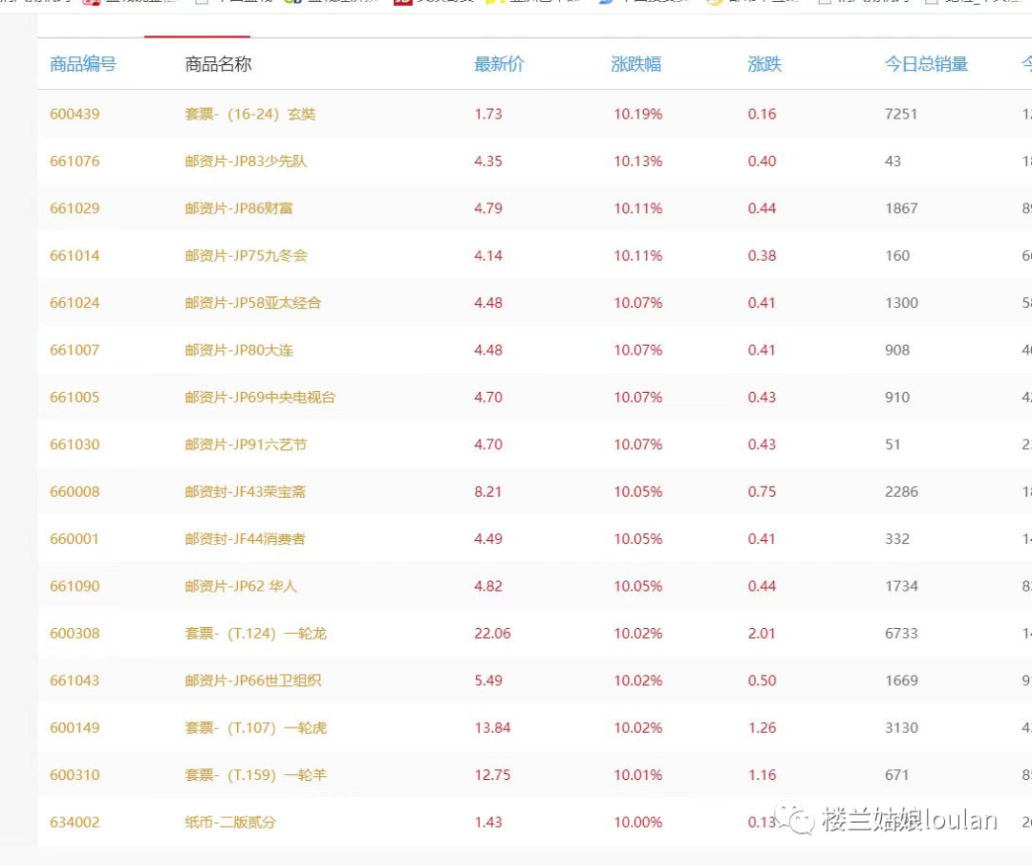The width and height of the screenshot is (1032, 865).
Task: Open product 邮资片-JP75九冬会
Action: click(x=246, y=255)
